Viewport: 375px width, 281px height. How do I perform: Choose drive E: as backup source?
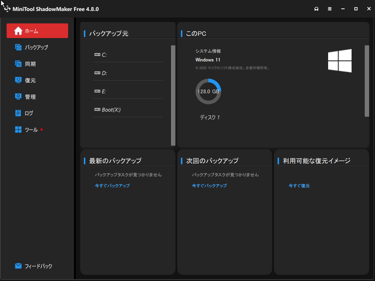click(104, 91)
